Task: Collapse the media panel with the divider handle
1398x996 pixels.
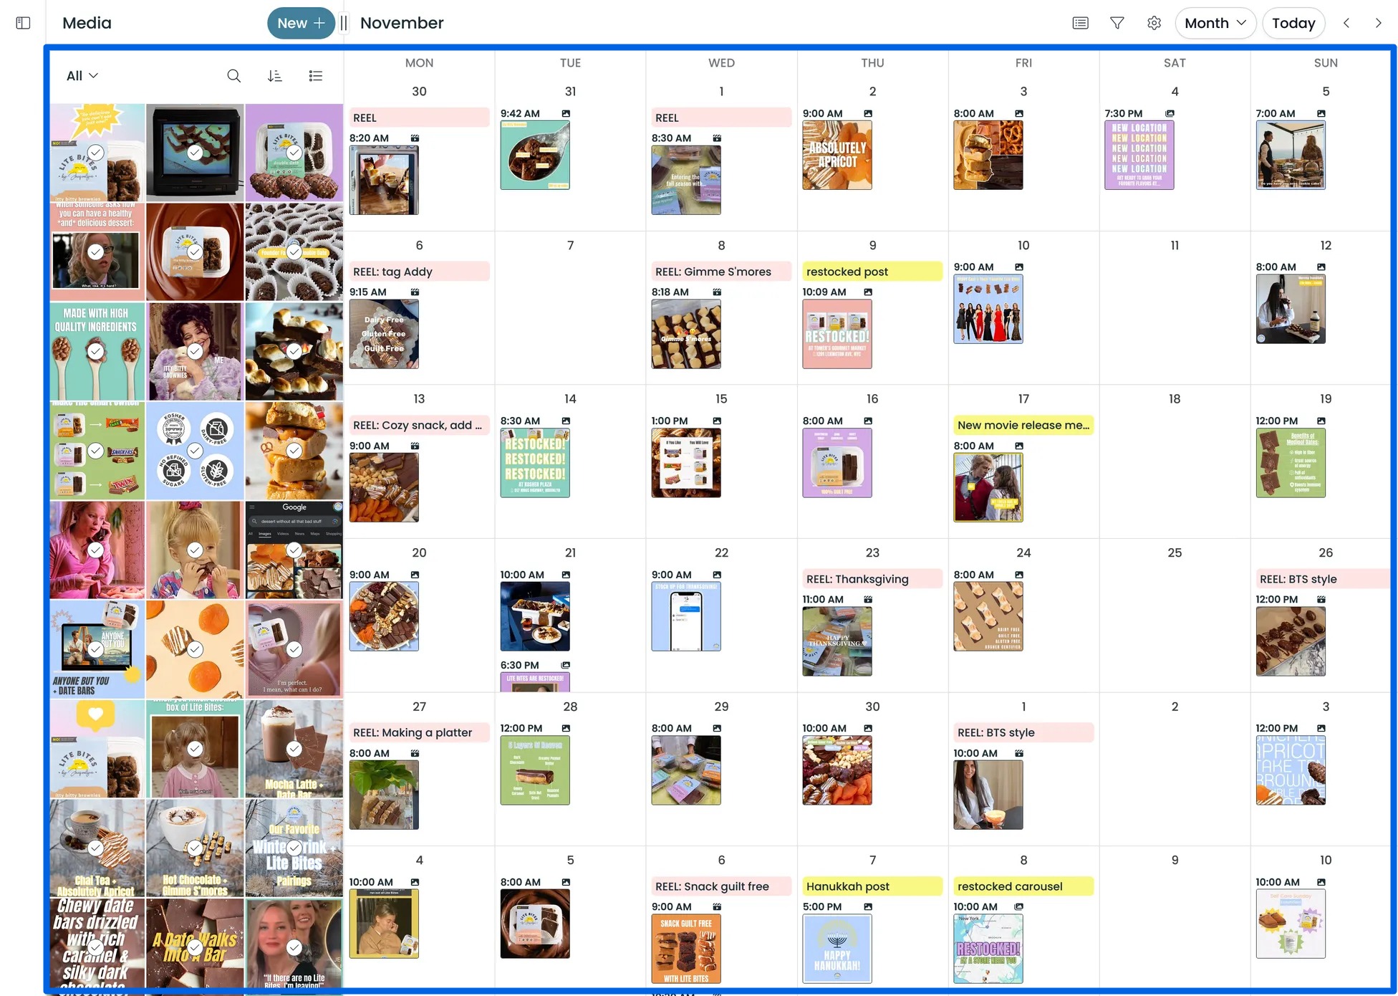Action: point(344,22)
